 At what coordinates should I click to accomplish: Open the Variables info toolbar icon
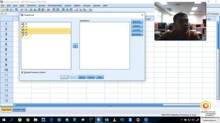pos(39,10)
